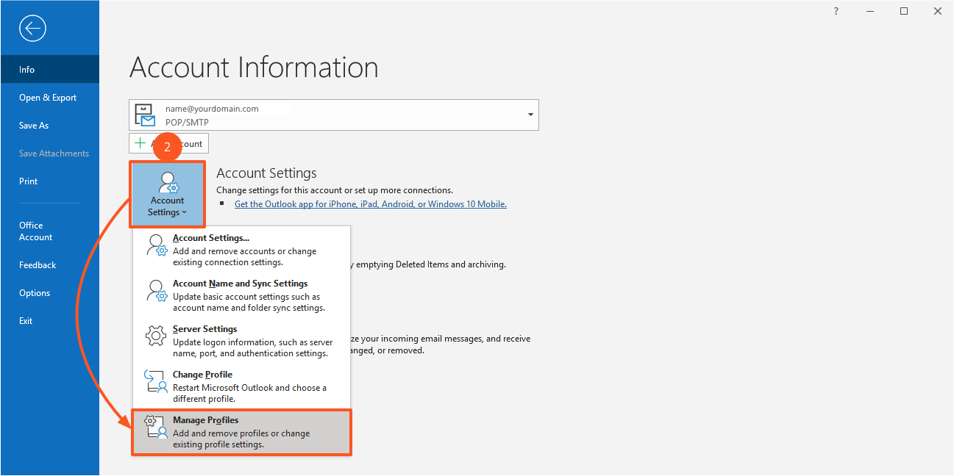Click the Account Settings person-gear icon
Image resolution: width=954 pixels, height=476 pixels.
click(168, 183)
